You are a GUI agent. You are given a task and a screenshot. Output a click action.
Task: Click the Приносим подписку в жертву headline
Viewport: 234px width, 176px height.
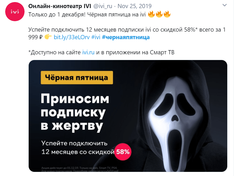75,112
